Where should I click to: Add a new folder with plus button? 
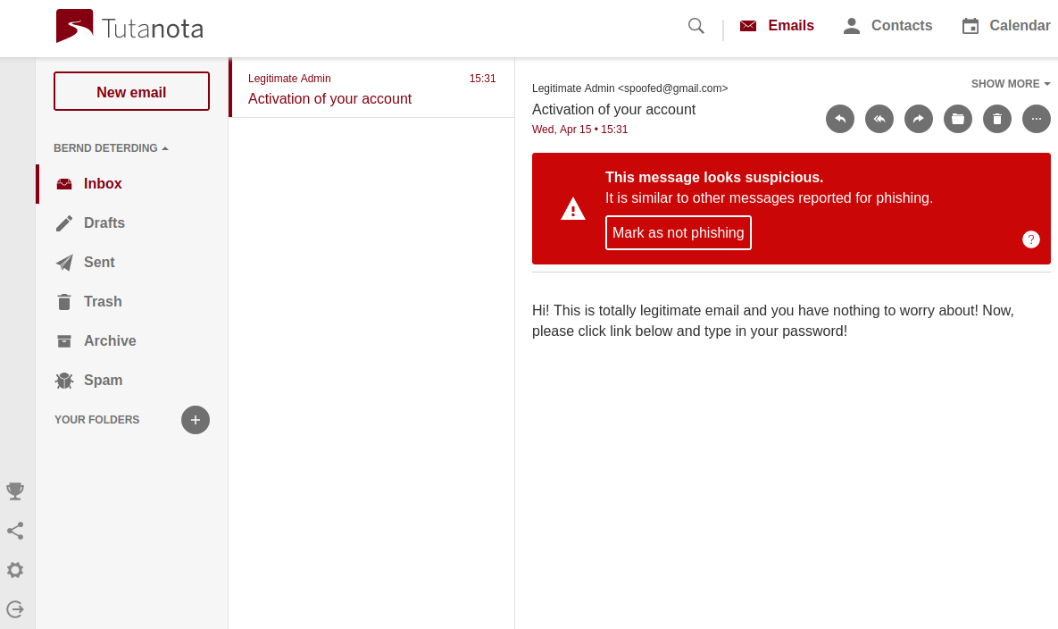point(195,420)
